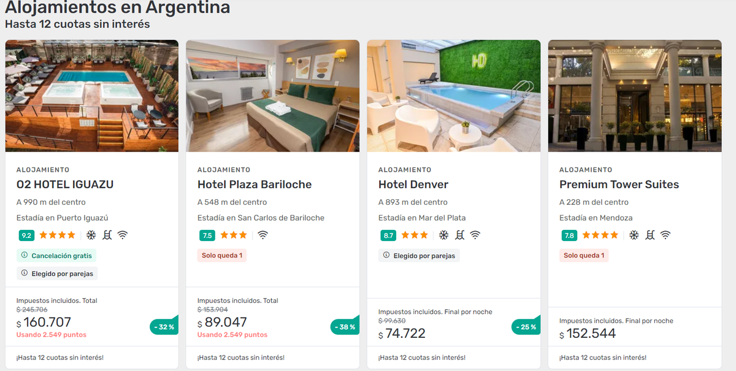
Task: Click the info icon beside Cancelación gratis
Action: [x=25, y=255]
